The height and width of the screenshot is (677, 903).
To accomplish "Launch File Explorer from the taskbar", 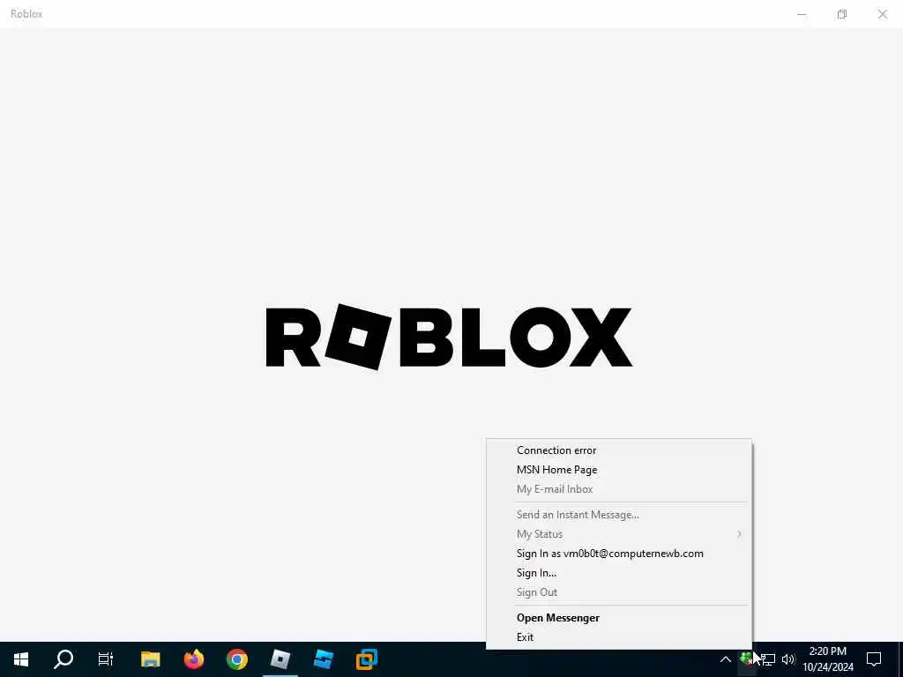I will point(150,659).
